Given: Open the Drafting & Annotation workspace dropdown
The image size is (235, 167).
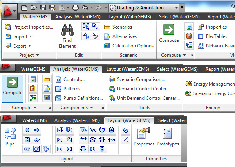Looking at the screenshot, I should 177,7.
